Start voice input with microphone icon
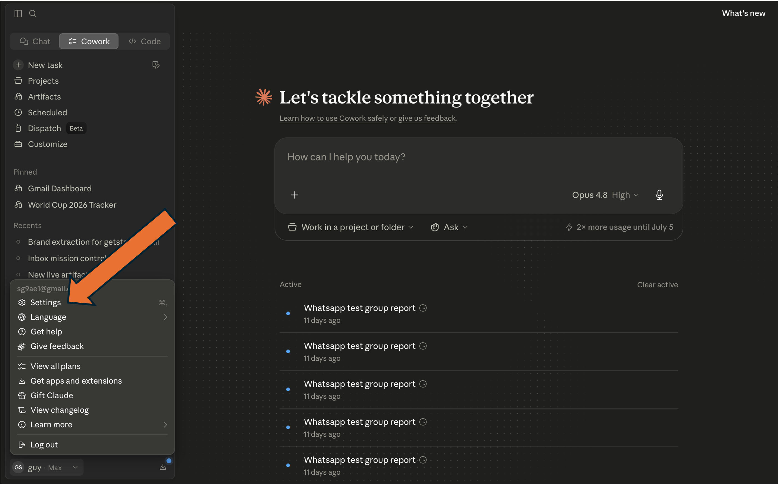 (x=659, y=195)
